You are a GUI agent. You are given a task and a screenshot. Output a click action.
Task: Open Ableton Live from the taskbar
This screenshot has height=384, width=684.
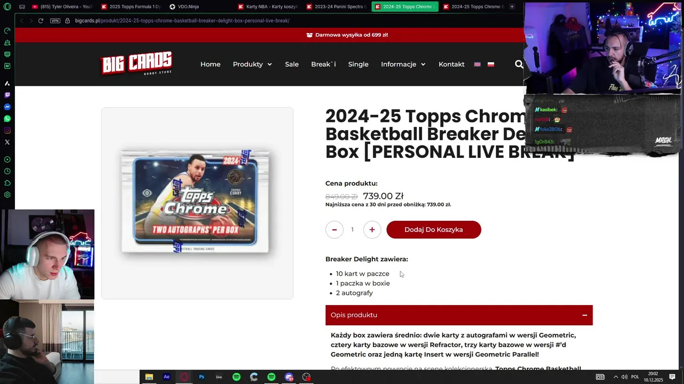click(x=219, y=377)
